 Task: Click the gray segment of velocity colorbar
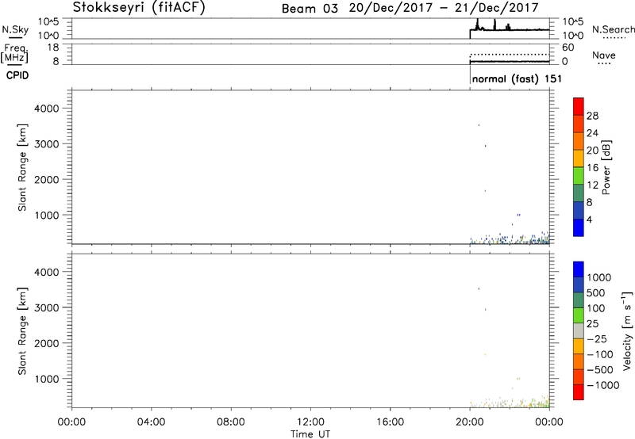coord(579,331)
